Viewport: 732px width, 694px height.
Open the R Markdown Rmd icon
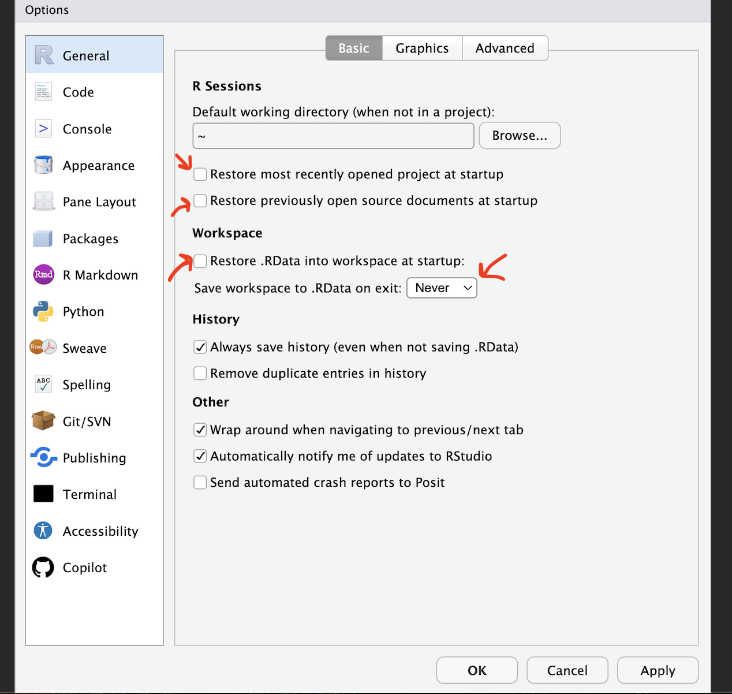pyautogui.click(x=43, y=275)
